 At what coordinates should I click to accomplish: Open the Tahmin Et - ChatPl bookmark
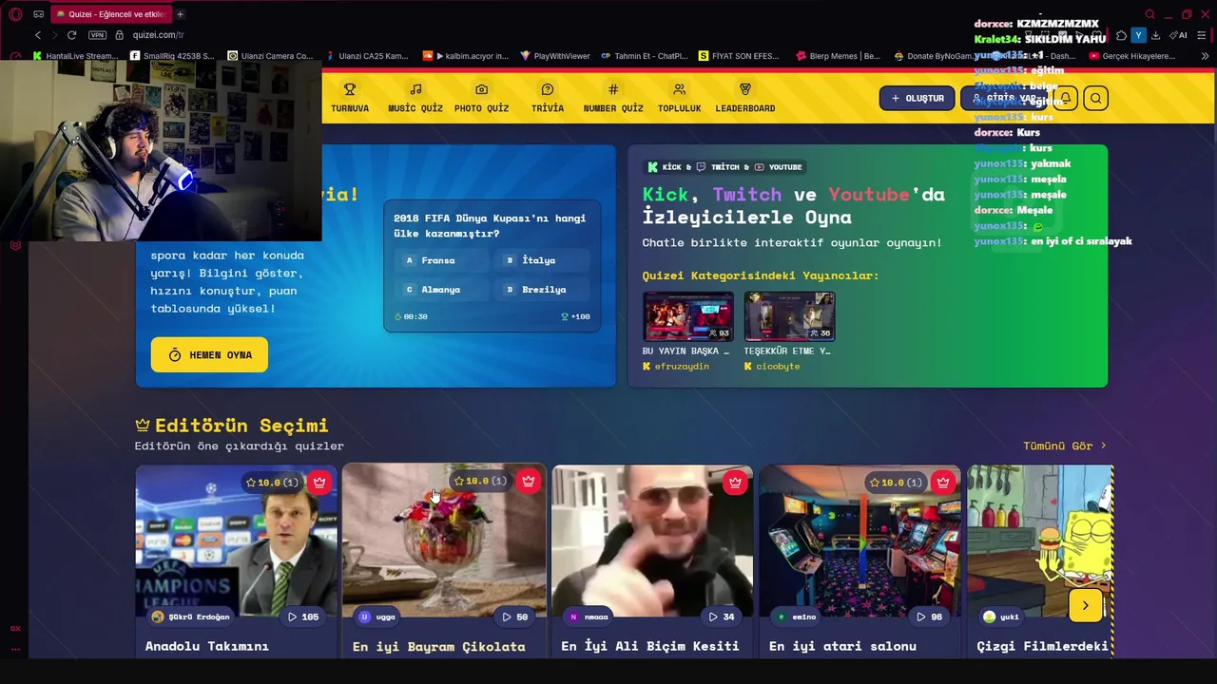click(x=645, y=56)
